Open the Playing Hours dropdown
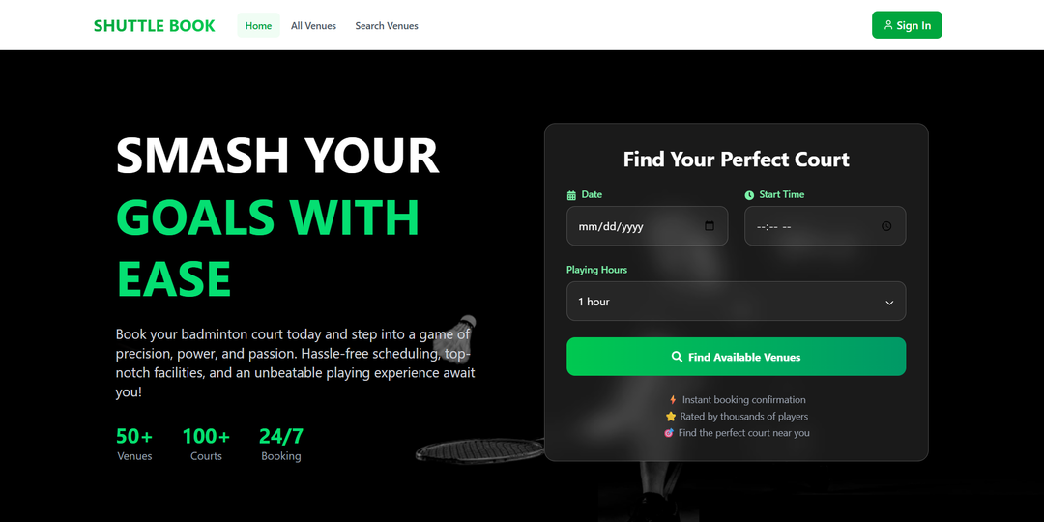The width and height of the screenshot is (1044, 522). click(736, 301)
